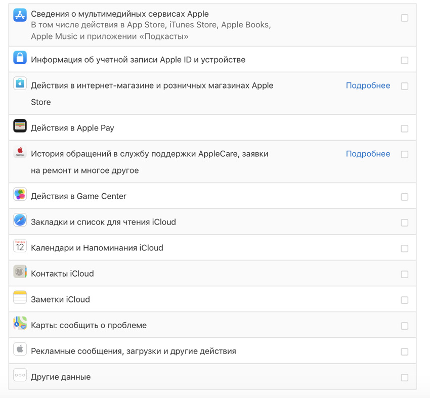Viewport: 430px width, 398px height.
Task: Click the Maps icon for problem reports
Action: tap(20, 323)
